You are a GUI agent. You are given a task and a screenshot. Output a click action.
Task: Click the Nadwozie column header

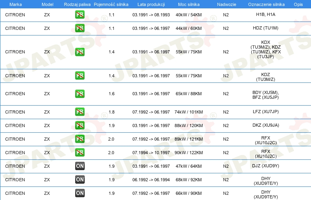[x=227, y=4]
